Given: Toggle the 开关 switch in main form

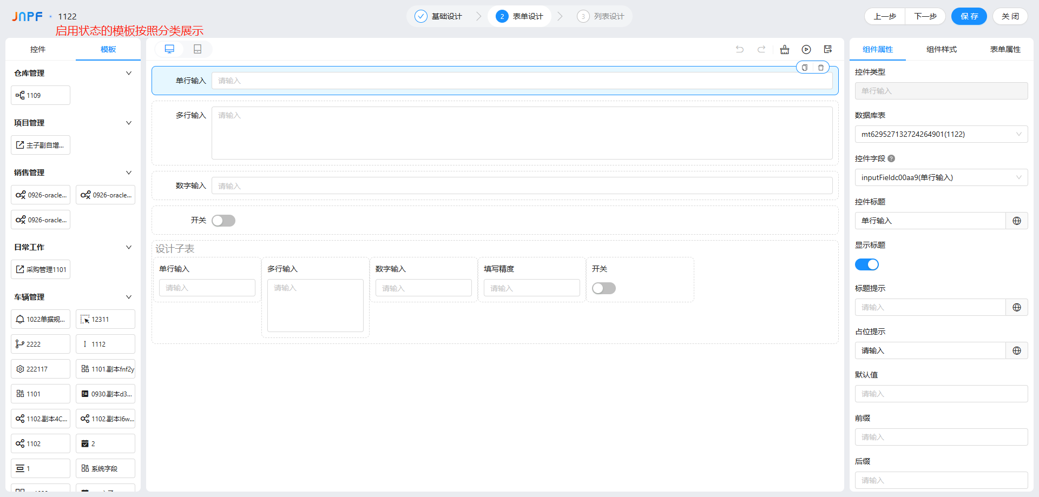Looking at the screenshot, I should point(223,221).
